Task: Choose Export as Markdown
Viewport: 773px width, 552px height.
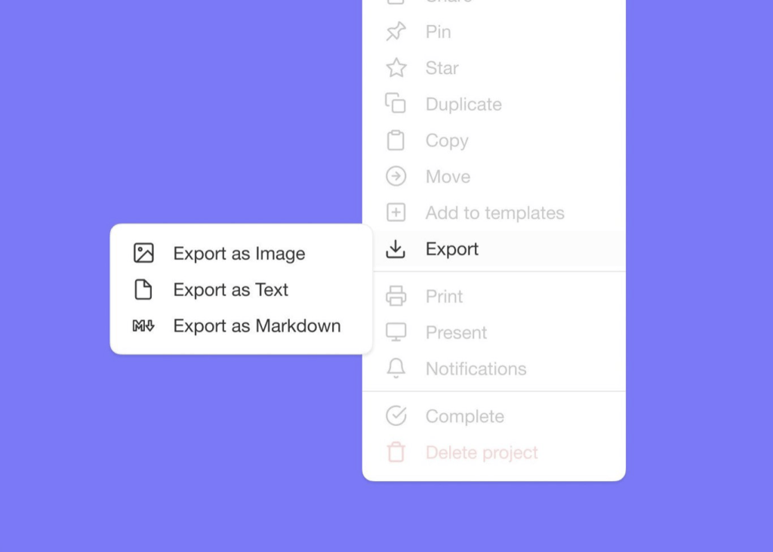Action: [257, 326]
